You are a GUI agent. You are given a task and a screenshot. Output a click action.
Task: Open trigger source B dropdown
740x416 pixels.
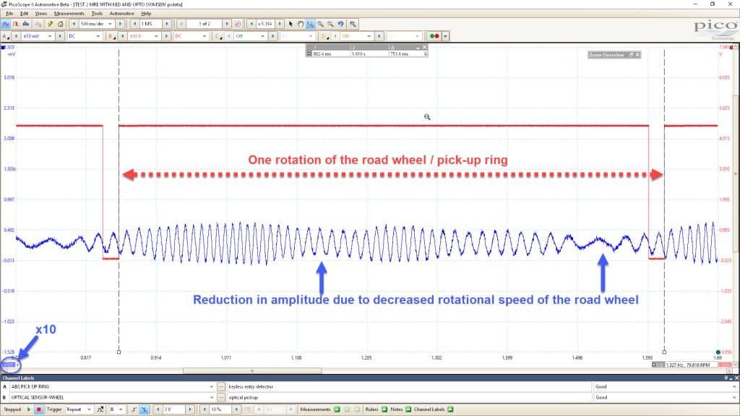pyautogui.click(x=121, y=409)
